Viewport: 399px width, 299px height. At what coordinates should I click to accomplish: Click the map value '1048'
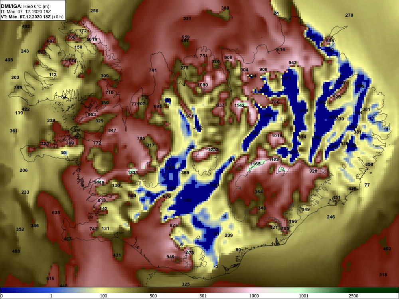99,183
